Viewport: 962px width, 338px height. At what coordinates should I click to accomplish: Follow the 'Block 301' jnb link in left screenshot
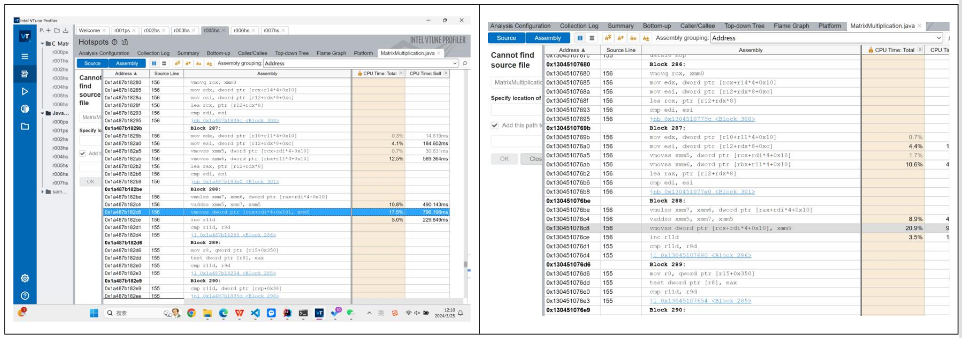pyautogui.click(x=235, y=182)
